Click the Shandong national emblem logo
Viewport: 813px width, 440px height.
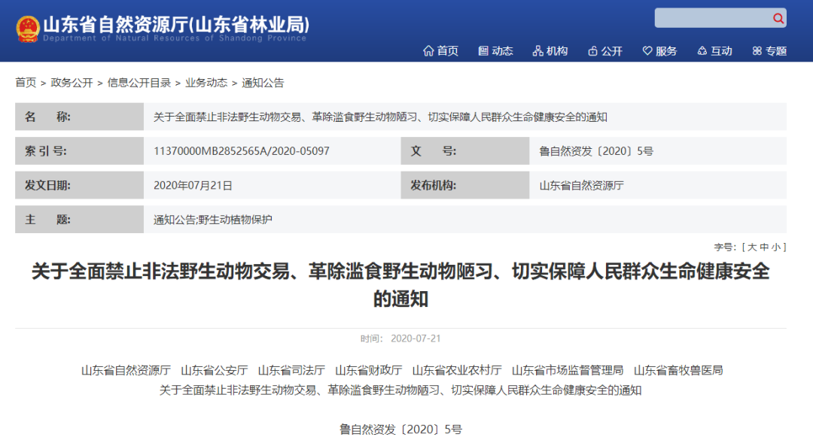coord(28,29)
